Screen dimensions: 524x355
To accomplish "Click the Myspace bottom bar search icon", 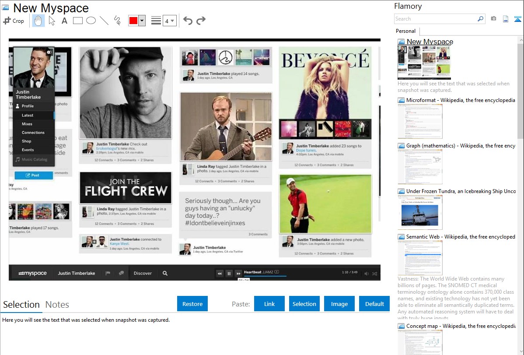I will (165, 273).
